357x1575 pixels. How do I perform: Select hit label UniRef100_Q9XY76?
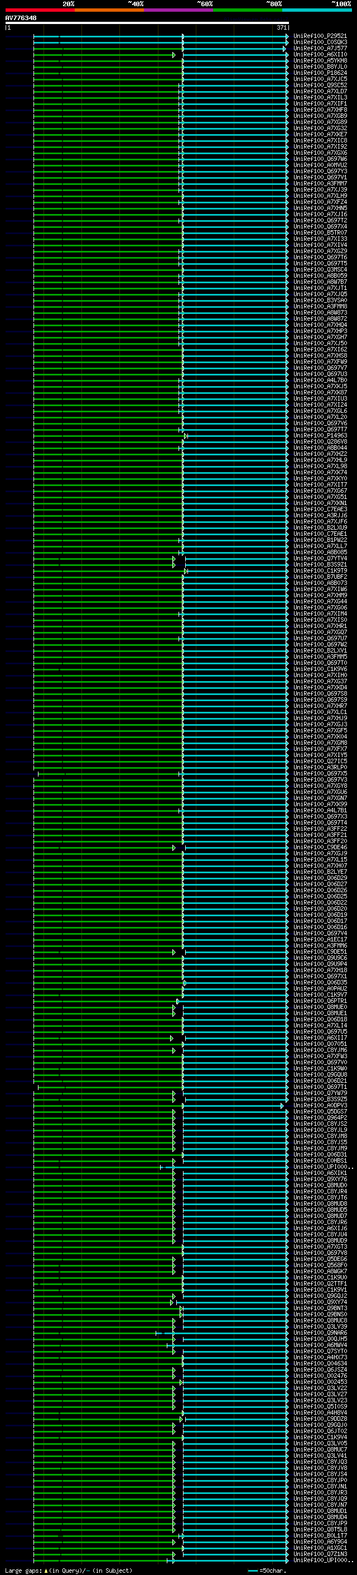tap(320, 1179)
